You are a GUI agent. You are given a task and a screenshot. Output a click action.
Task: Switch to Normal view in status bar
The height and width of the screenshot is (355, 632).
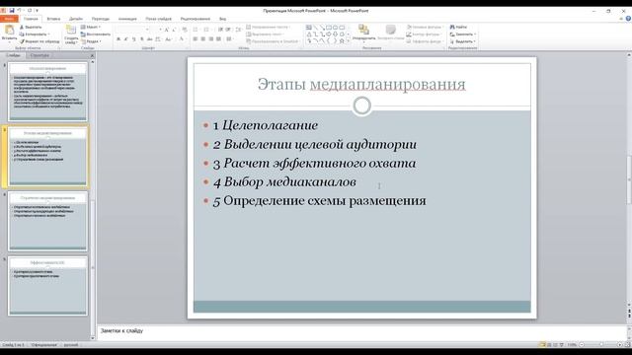[x=542, y=344]
